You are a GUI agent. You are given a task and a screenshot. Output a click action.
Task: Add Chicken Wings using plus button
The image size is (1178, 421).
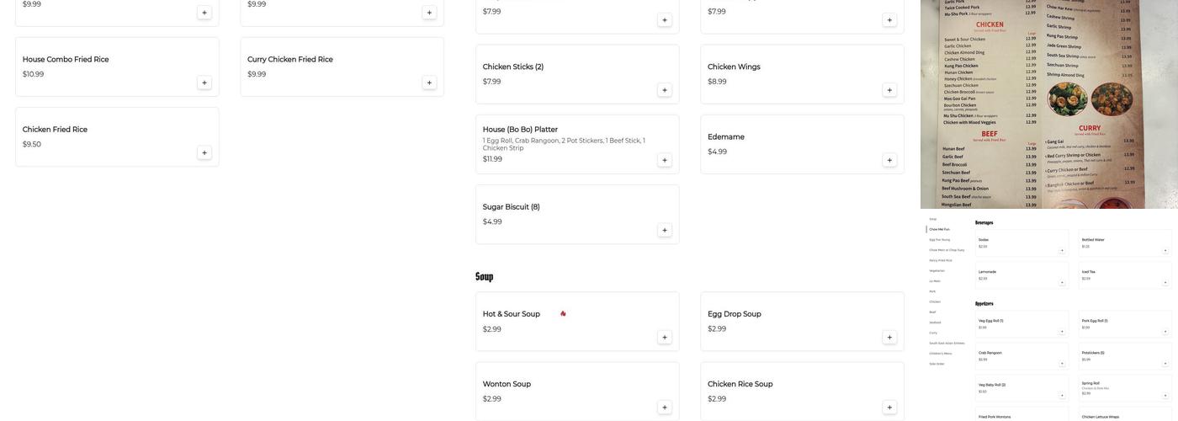889,90
